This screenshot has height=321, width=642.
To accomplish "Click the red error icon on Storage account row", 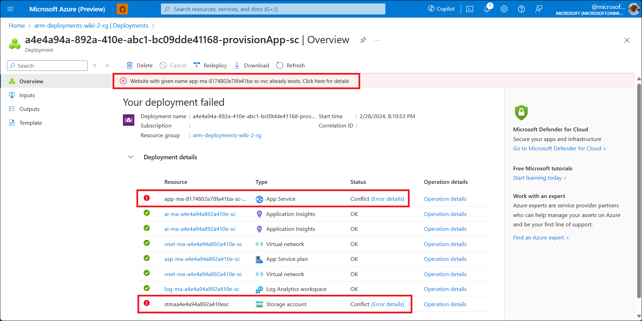I will pos(147,303).
